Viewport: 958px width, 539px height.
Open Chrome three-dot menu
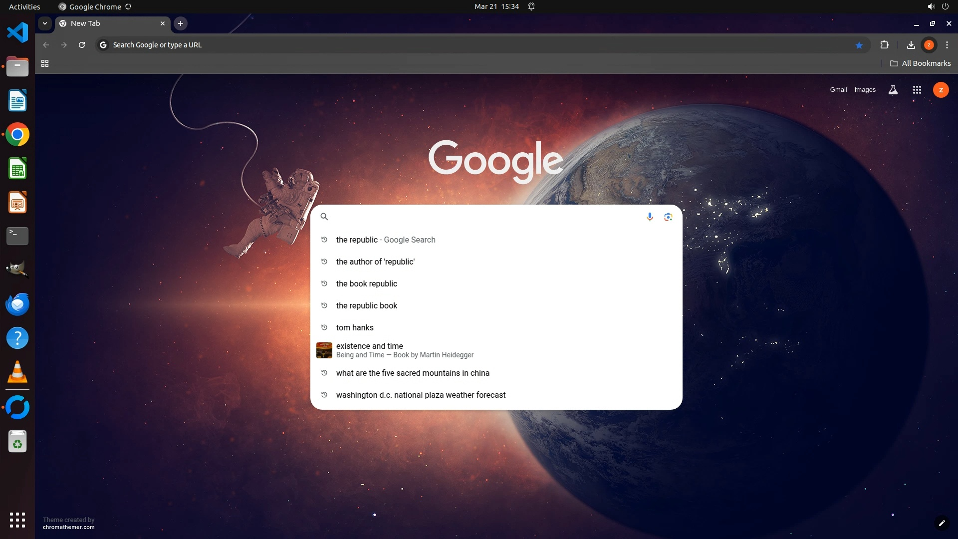click(947, 45)
